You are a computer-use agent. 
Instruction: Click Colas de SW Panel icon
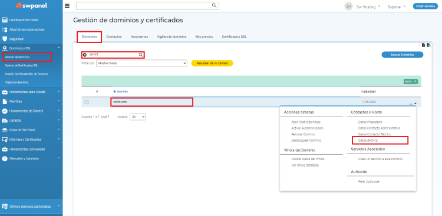tap(5, 130)
